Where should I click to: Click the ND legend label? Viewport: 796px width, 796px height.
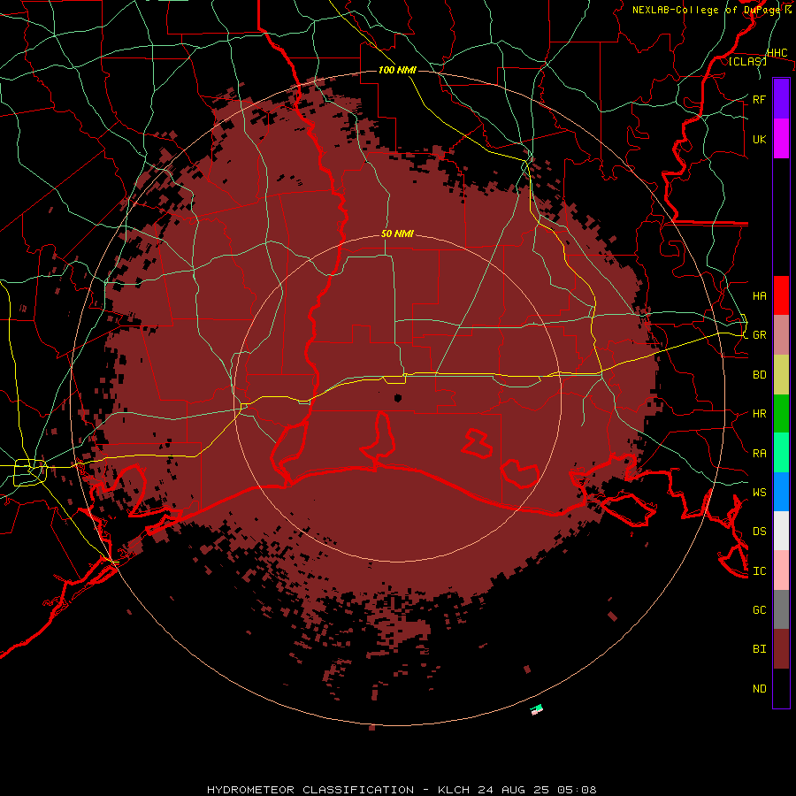[759, 689]
